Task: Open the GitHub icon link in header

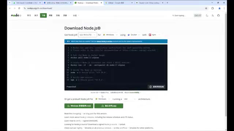Action: [218, 15]
